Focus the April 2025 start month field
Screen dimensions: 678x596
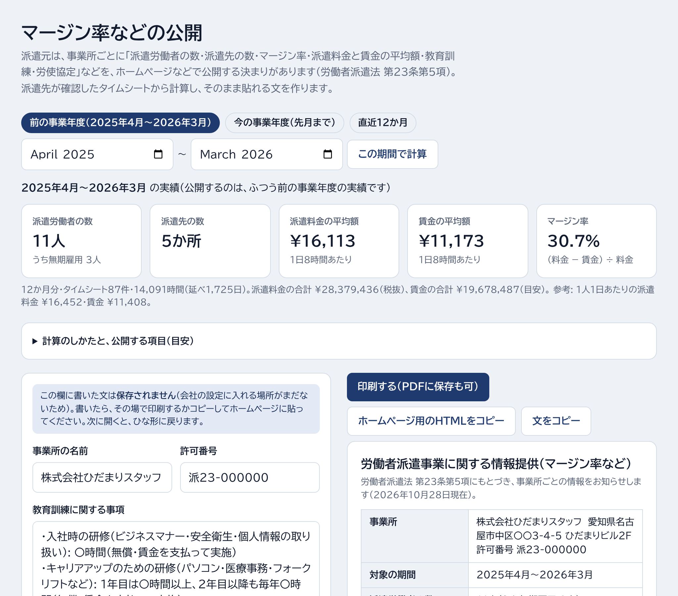click(97, 154)
